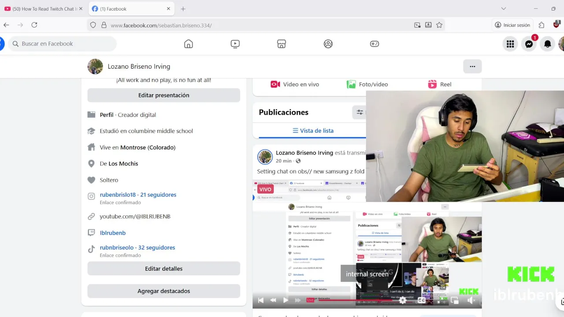Viewport: 564px width, 317px height.
Task: Click the Soltero relationship status text
Action: point(109,180)
